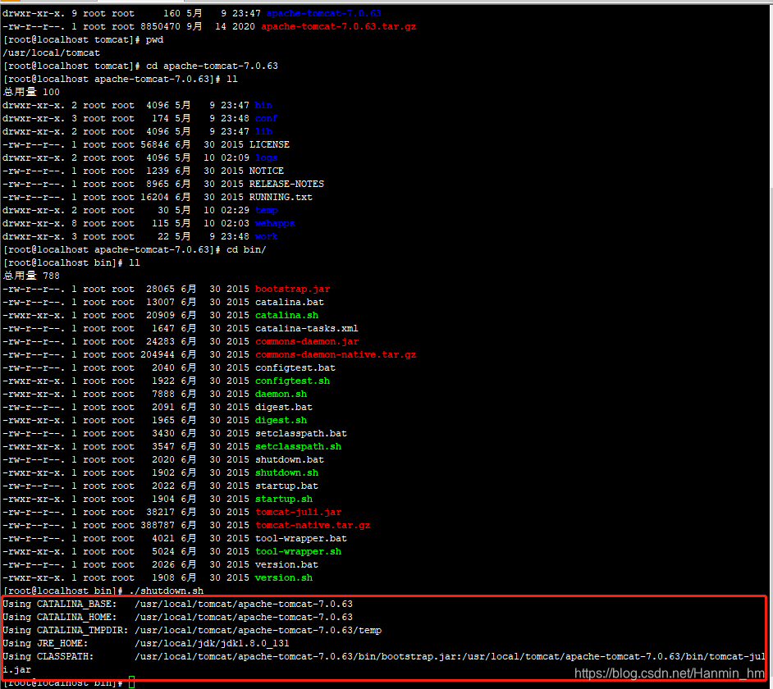Screen dimensions: 773x689
Task: Click the './shutdown.sh' command text
Action: [x=166, y=591]
